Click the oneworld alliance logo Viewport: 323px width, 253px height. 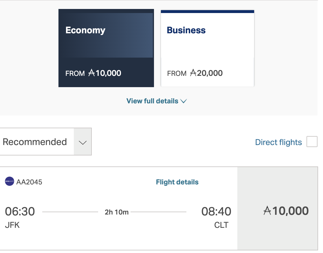coord(9,182)
